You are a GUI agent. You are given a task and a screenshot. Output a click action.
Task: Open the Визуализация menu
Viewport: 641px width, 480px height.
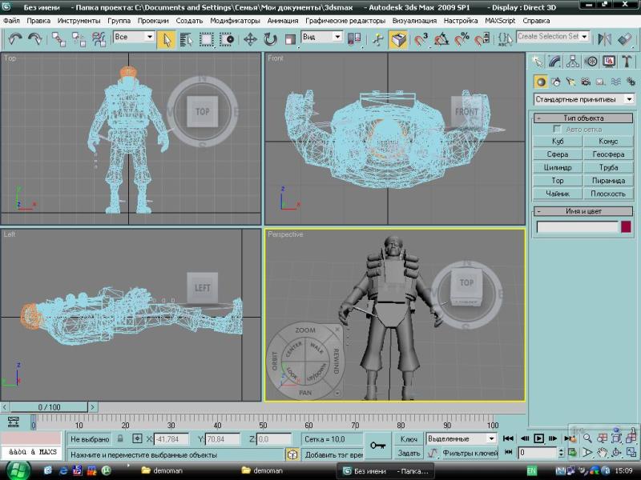pos(413,20)
